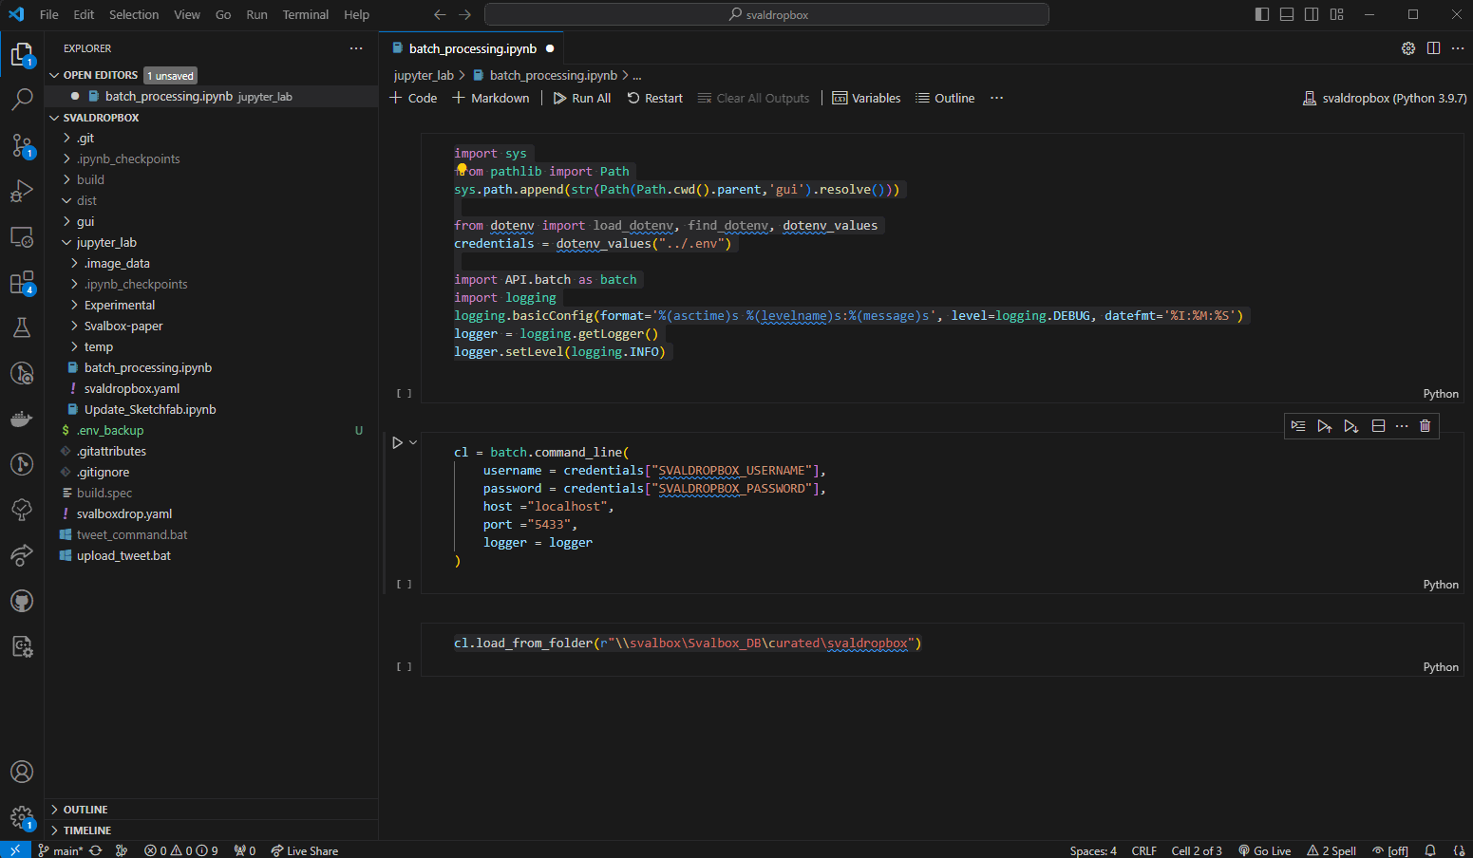Screen dimensions: 1473x858
Task: Click the command center search box
Action: click(766, 14)
